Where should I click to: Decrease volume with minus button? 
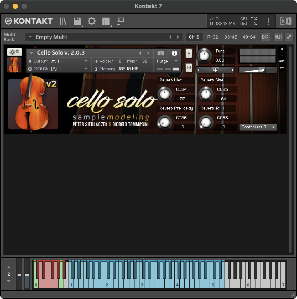tap(242, 70)
